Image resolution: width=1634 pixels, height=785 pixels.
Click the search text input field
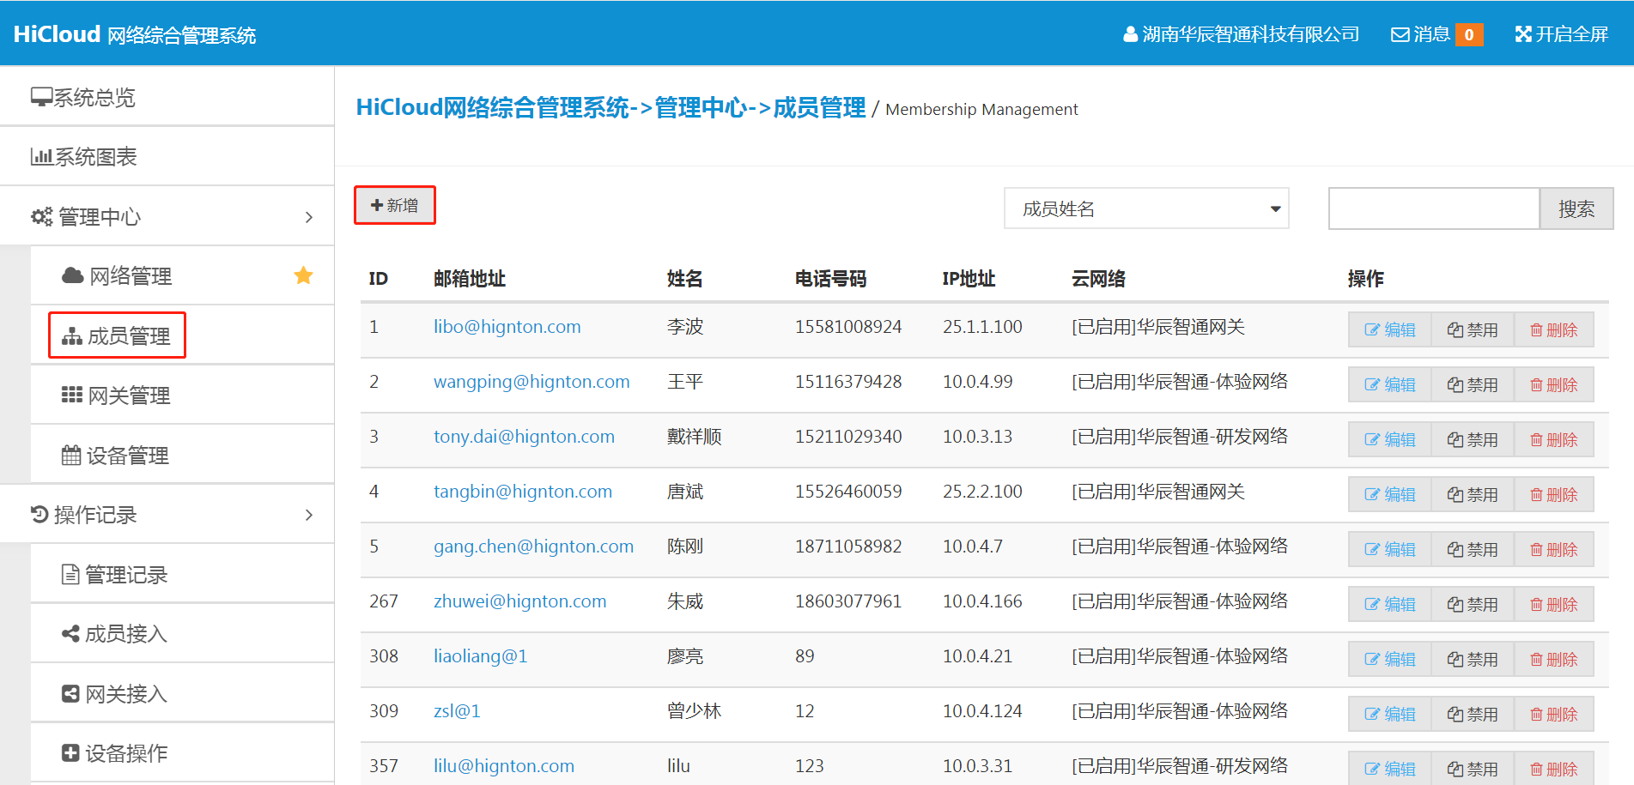(x=1433, y=209)
